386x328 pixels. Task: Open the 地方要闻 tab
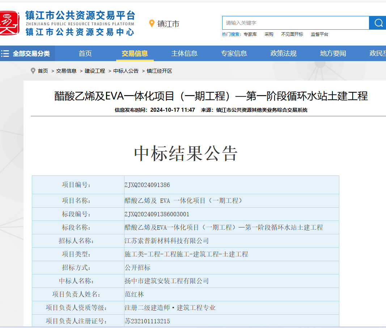click(x=333, y=54)
